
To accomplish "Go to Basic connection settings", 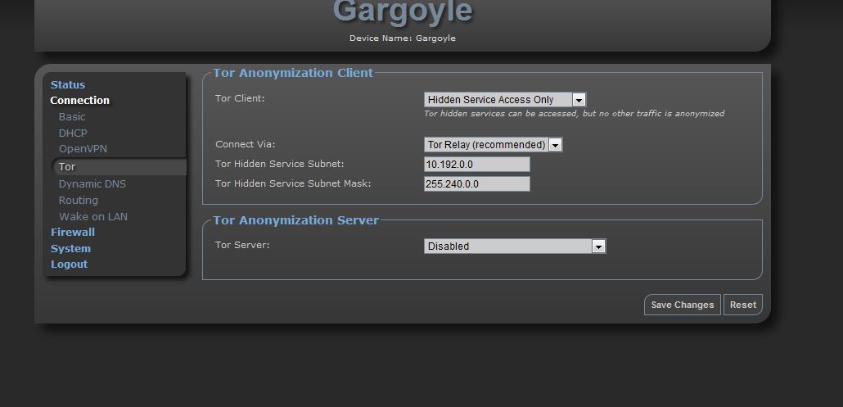I will coord(72,116).
